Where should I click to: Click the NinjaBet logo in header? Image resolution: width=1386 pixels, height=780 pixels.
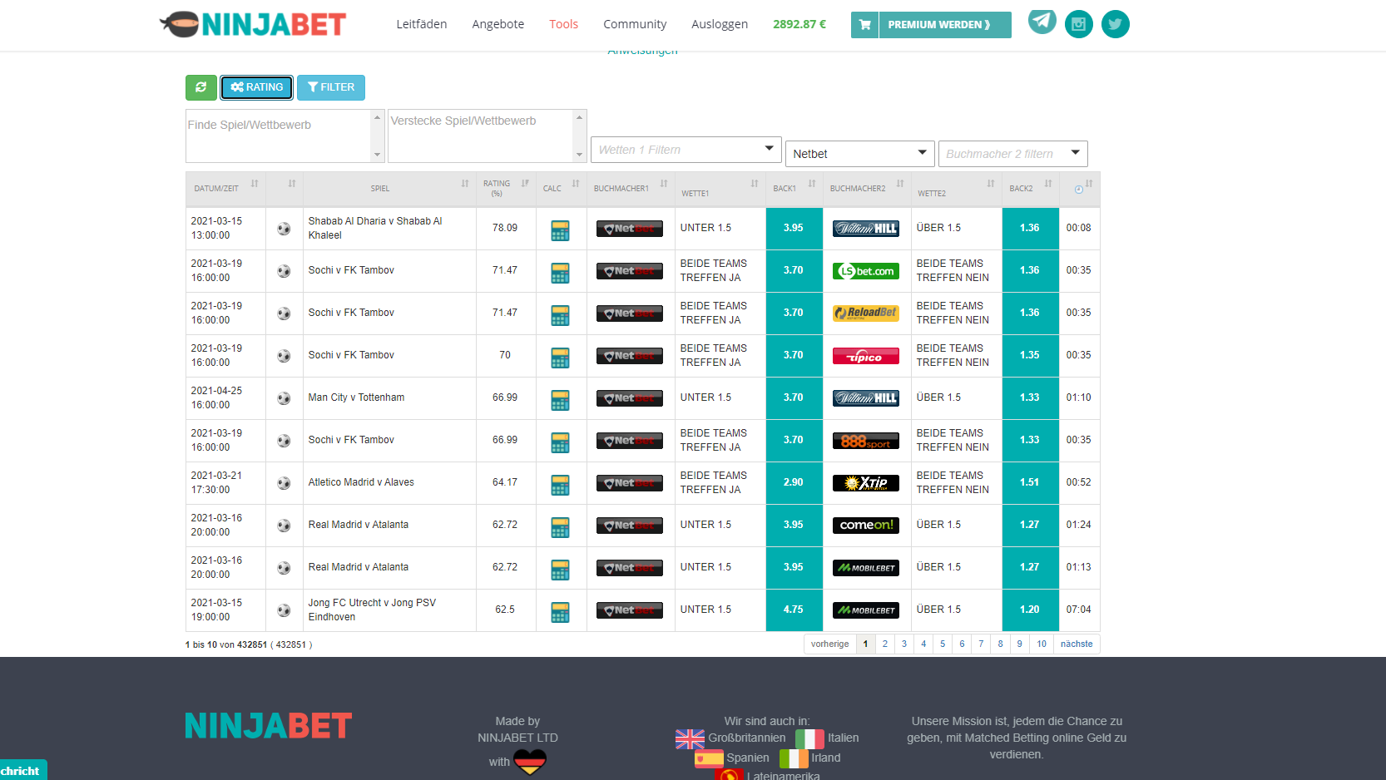click(253, 24)
